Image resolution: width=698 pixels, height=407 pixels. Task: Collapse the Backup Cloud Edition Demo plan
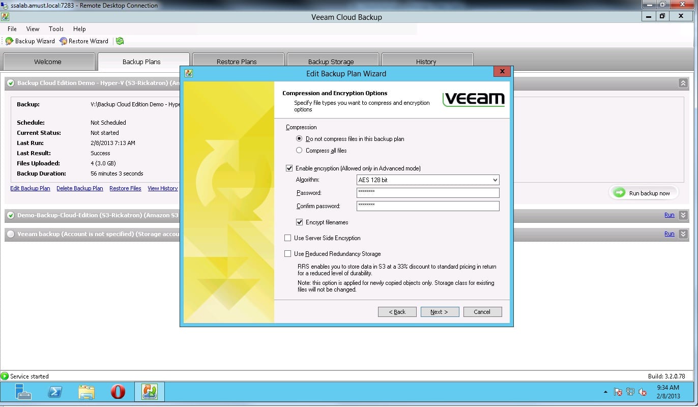coord(683,83)
